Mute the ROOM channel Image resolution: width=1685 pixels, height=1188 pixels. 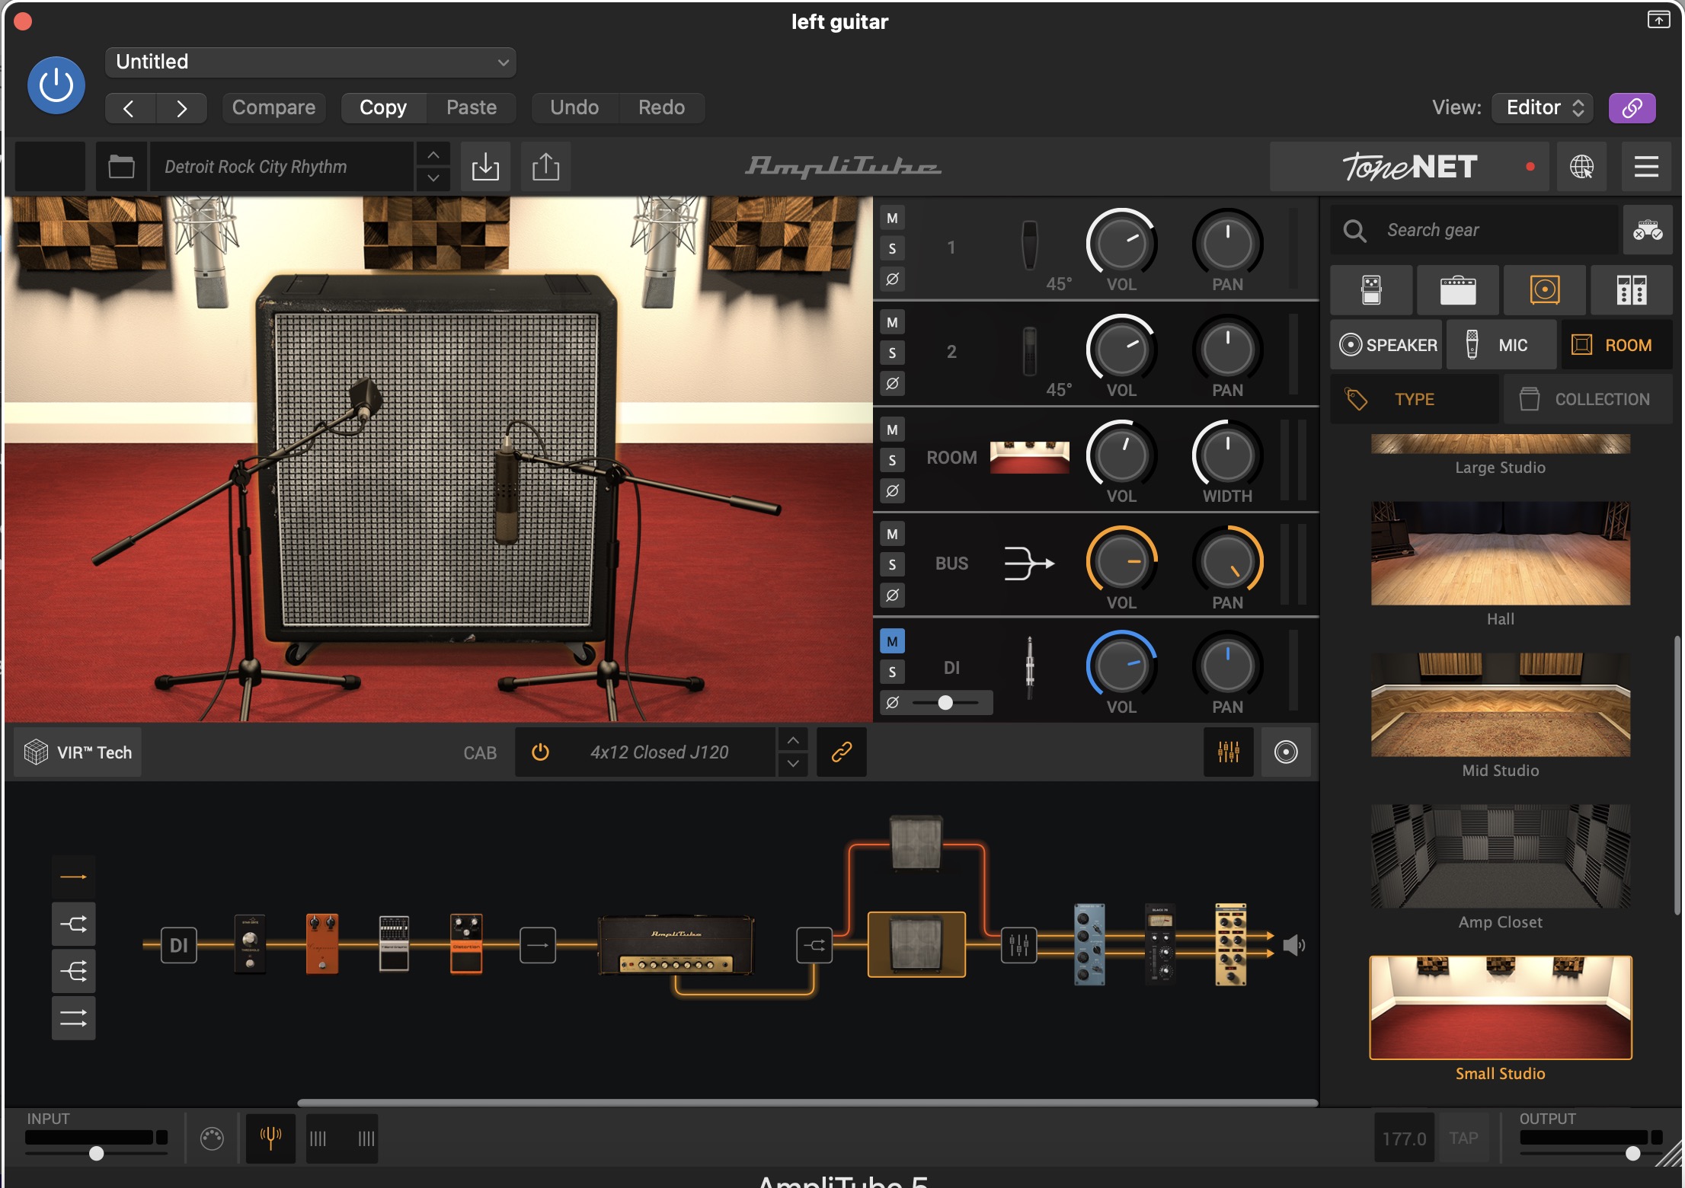pyautogui.click(x=892, y=430)
